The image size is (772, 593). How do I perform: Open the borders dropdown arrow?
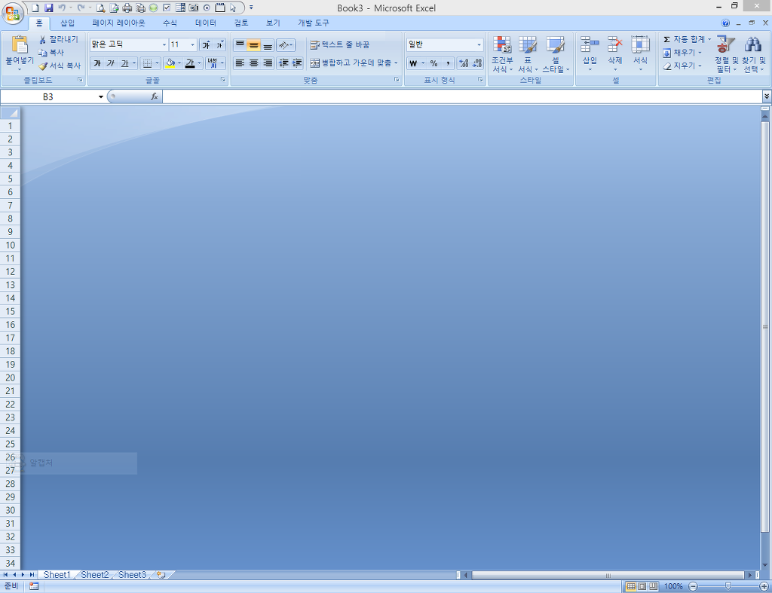click(x=157, y=63)
